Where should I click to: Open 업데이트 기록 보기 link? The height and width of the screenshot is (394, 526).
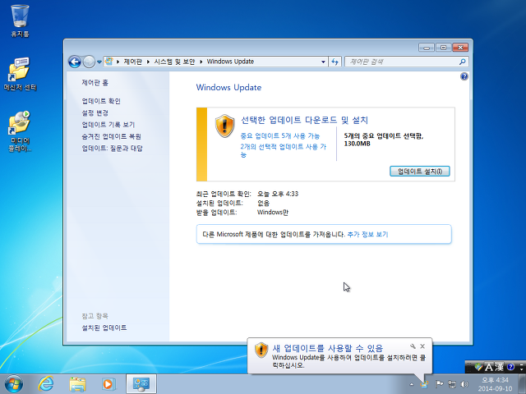coord(108,124)
